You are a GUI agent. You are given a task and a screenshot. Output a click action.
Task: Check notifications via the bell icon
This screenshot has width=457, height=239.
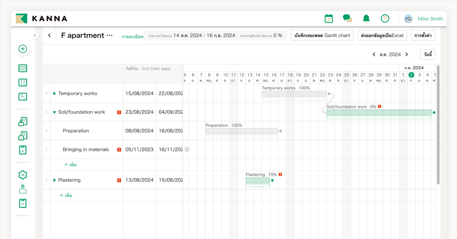coord(366,18)
